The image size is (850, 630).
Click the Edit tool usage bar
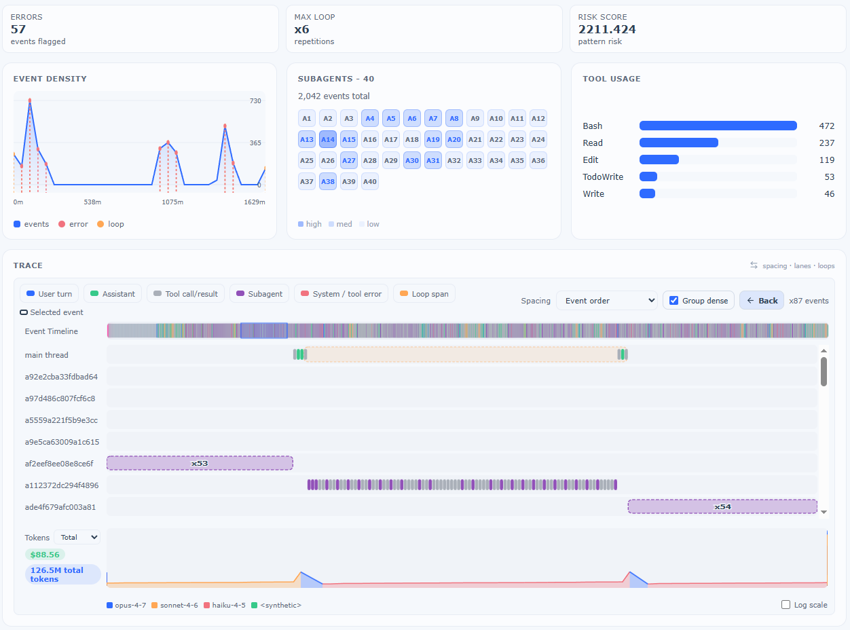(x=659, y=160)
